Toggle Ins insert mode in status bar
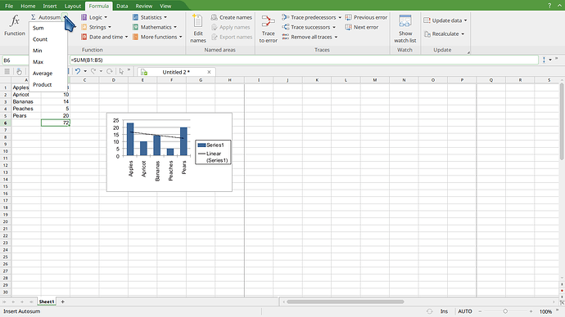The width and height of the screenshot is (565, 317). click(444, 311)
